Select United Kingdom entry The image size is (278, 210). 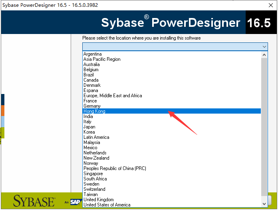pos(172,200)
